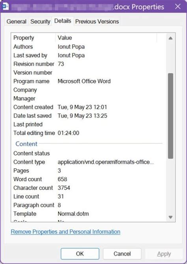Screen dimensions: 187x264
Task: Click the vertical scrollbar thumb
Action: (170, 116)
